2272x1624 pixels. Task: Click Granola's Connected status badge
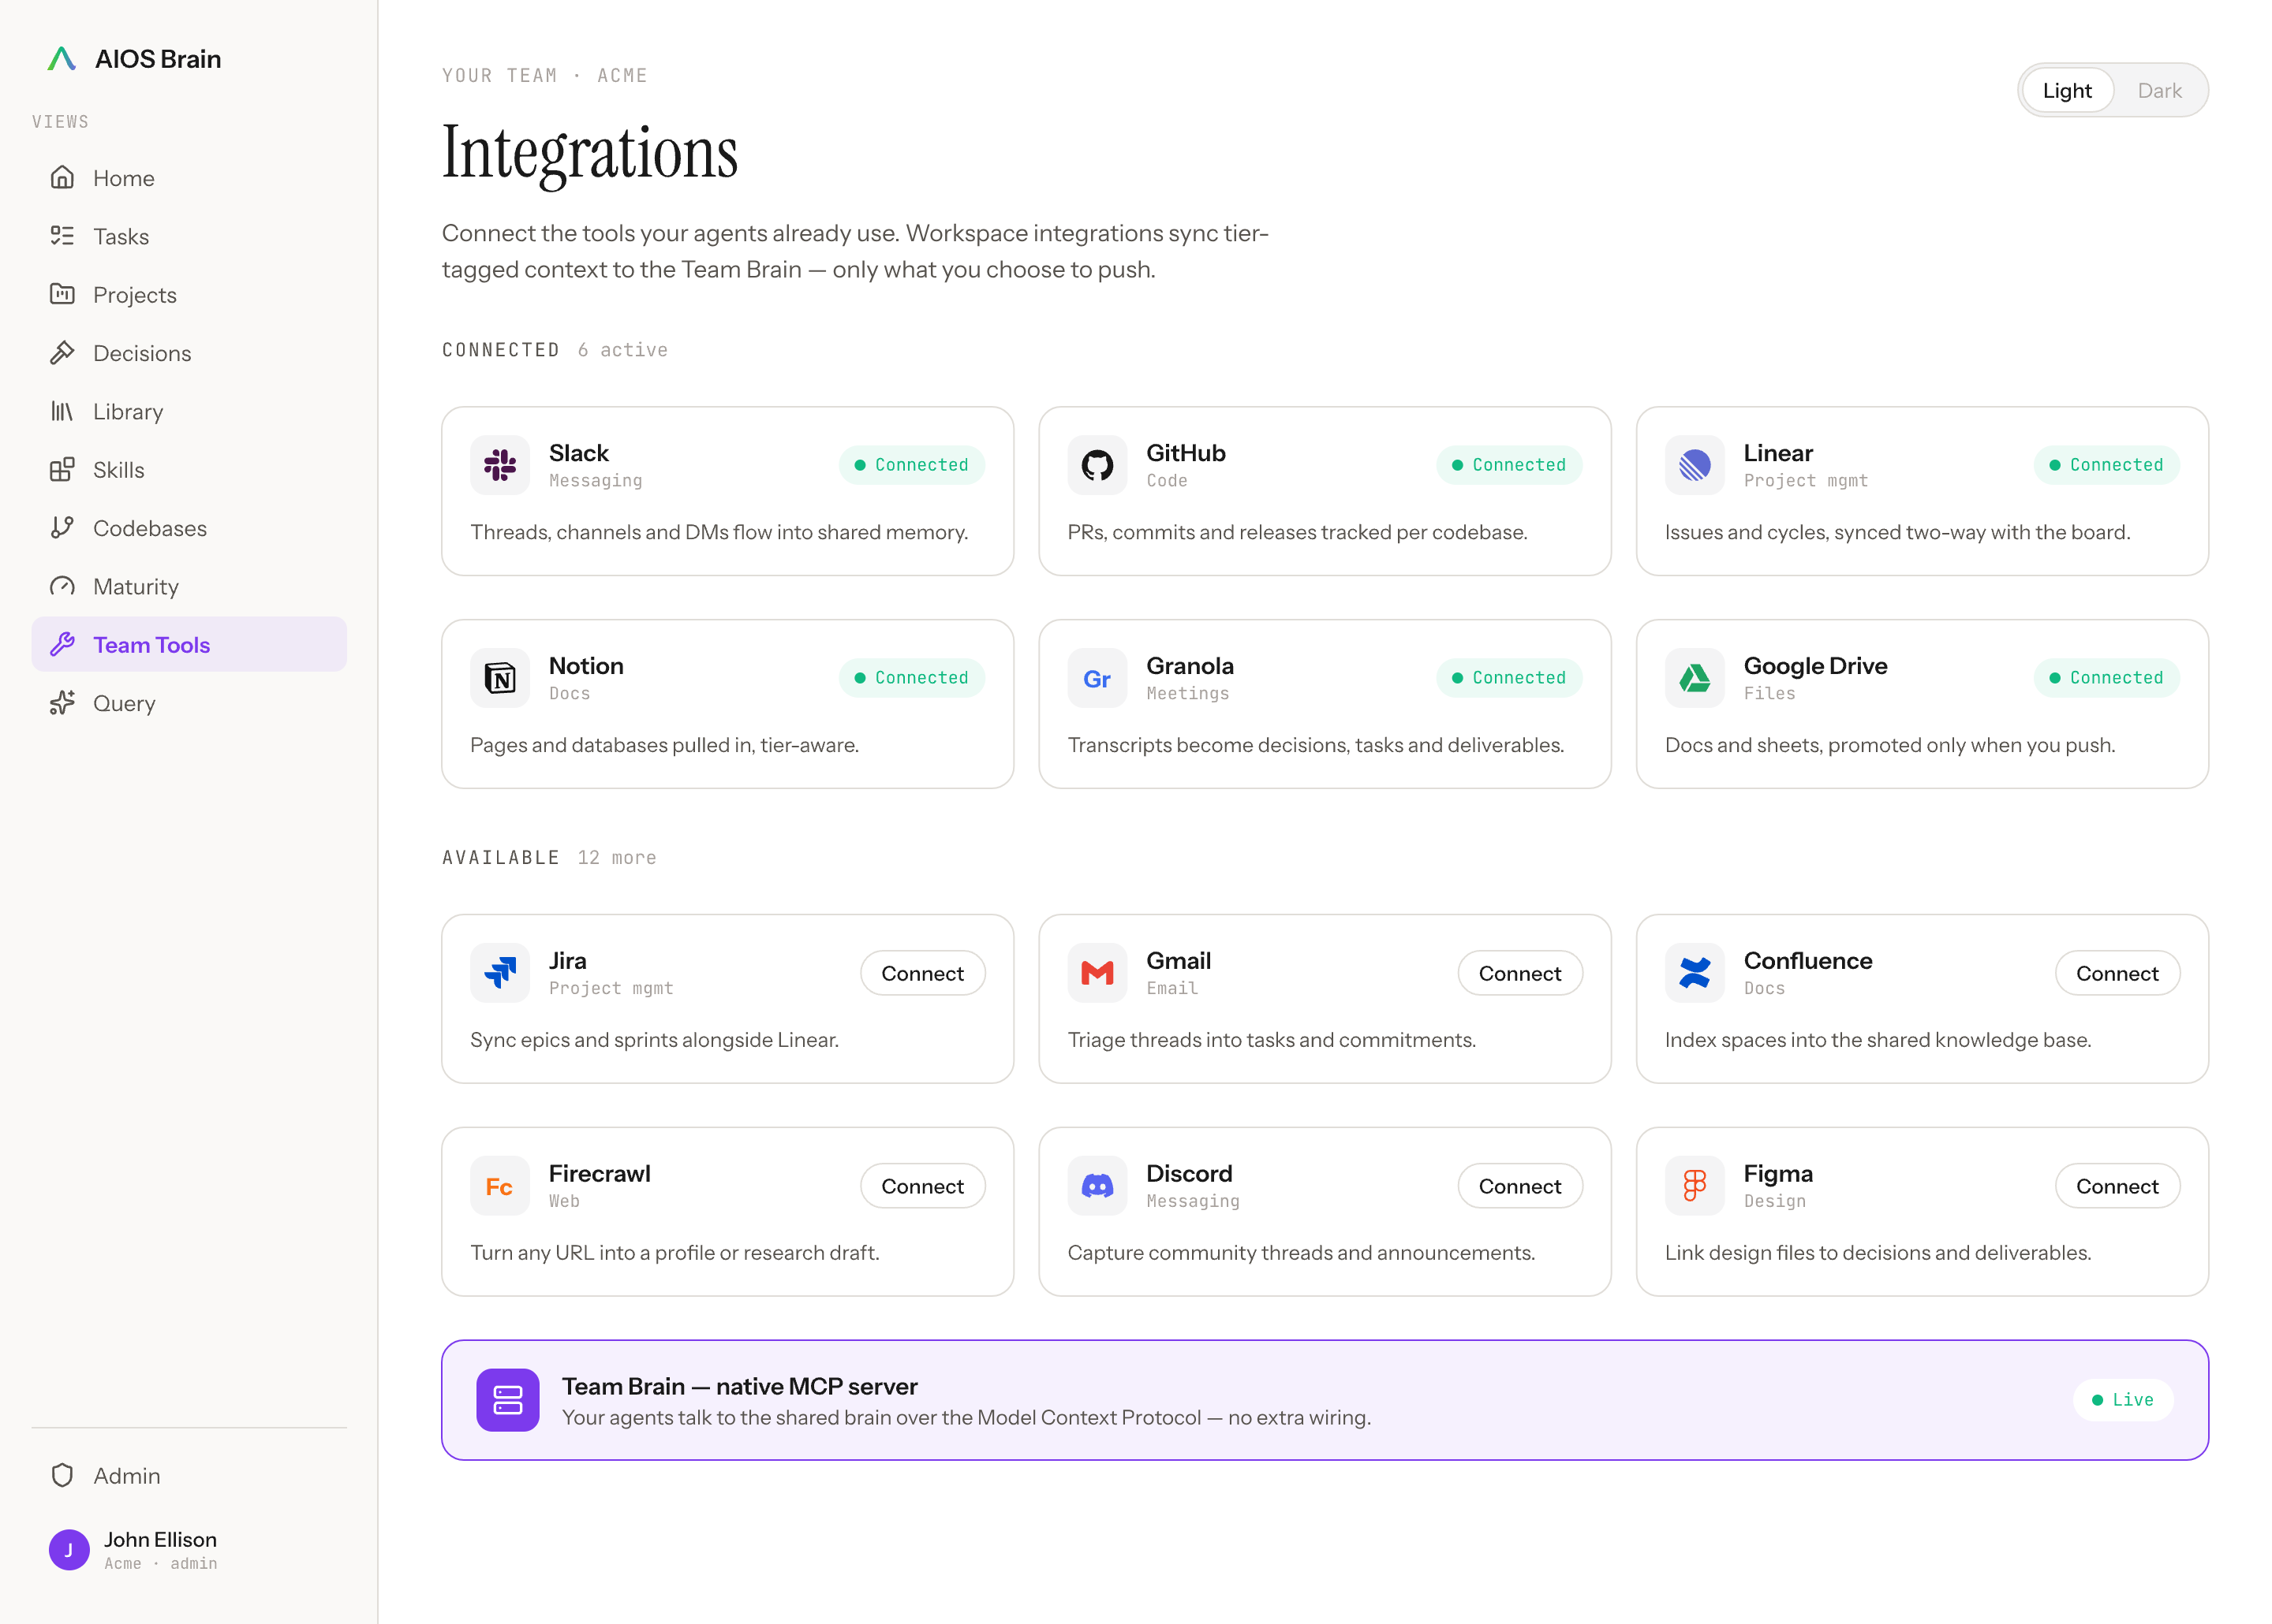pos(1508,678)
